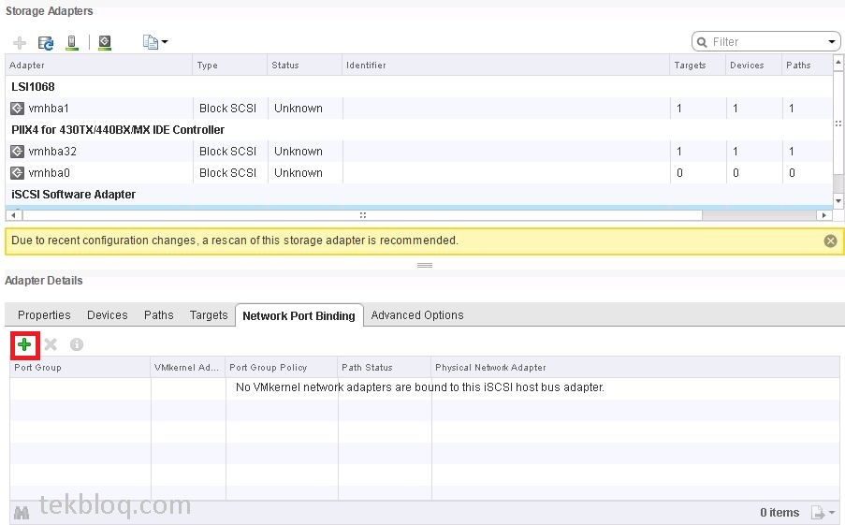This screenshot has width=845, height=525.
Task: Click the PIIX4 IDE Controller group heading
Action: 118,129
